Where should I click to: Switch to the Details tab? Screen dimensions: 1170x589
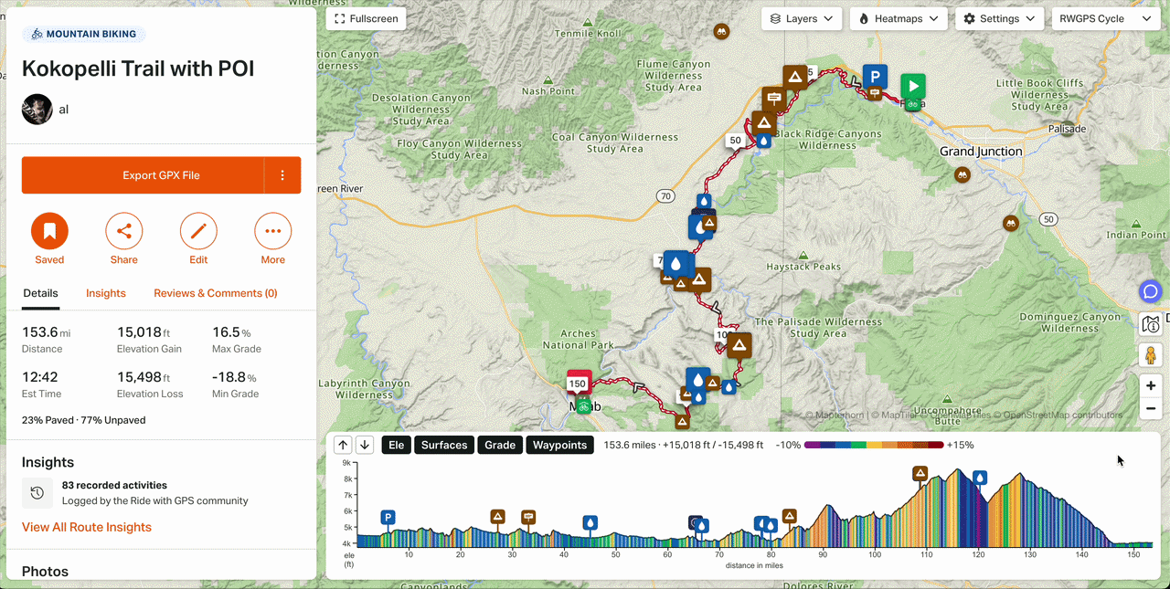[40, 293]
